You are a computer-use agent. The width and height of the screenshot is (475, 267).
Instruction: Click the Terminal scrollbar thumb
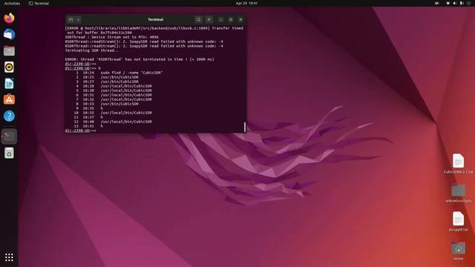[245, 127]
